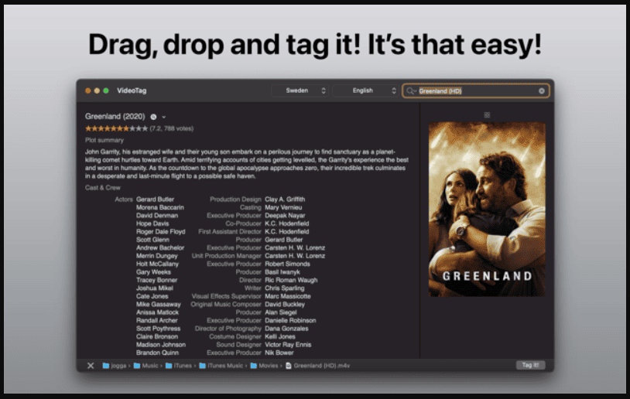Click actor Cate Jones
630x399 pixels.
(x=152, y=296)
